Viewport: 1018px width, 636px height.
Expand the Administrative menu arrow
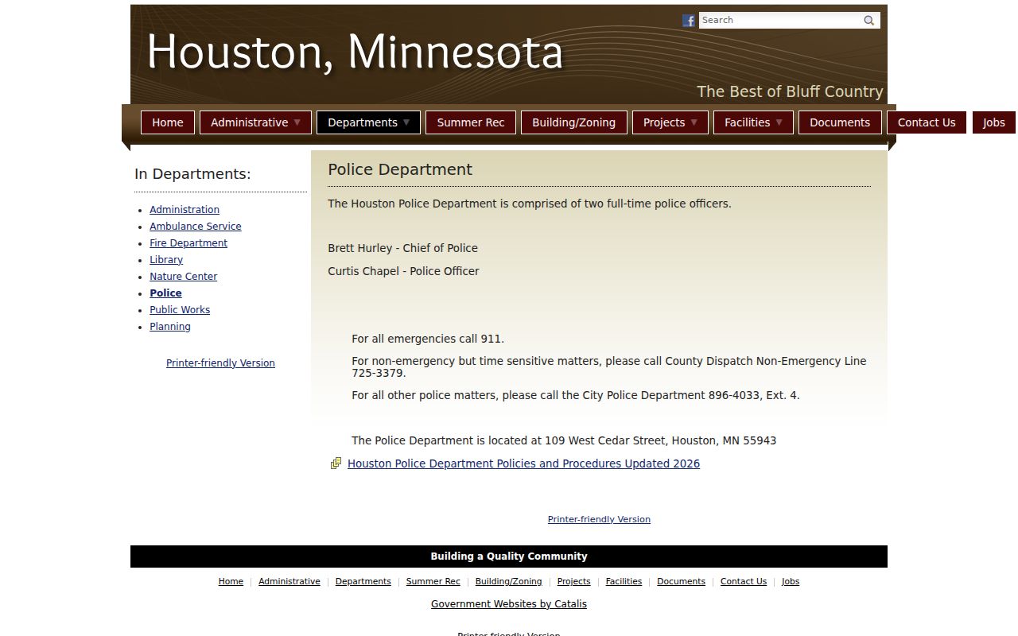[x=297, y=122]
